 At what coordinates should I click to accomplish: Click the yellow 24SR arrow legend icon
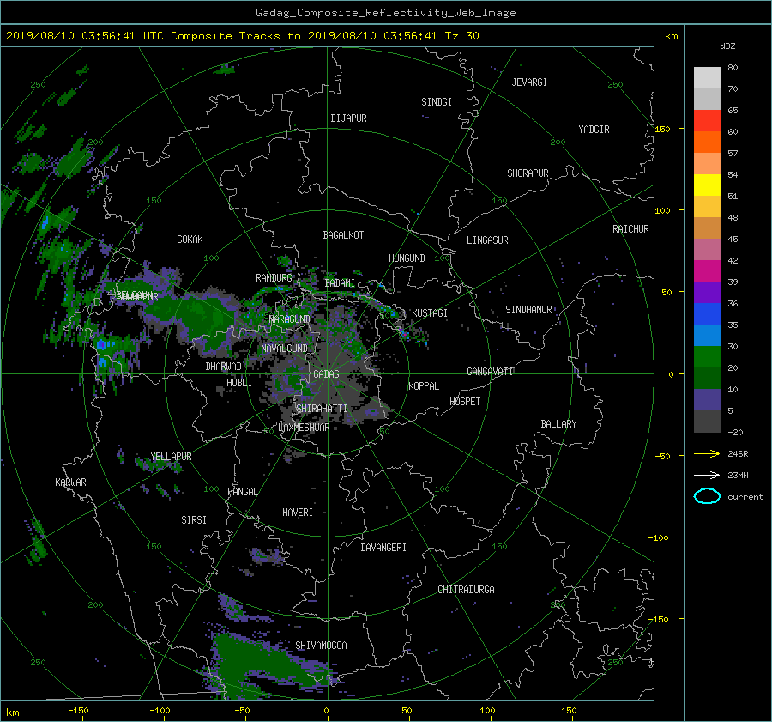(707, 453)
